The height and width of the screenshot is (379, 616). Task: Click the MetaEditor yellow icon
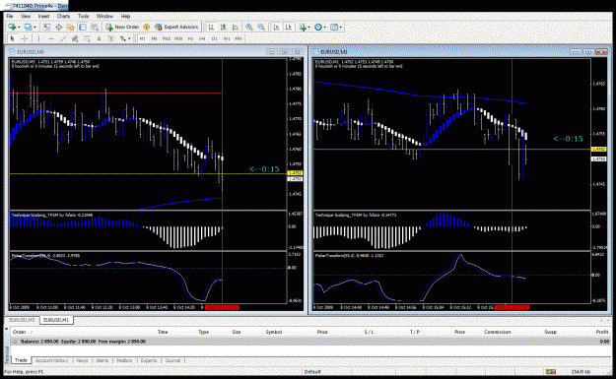(147, 27)
